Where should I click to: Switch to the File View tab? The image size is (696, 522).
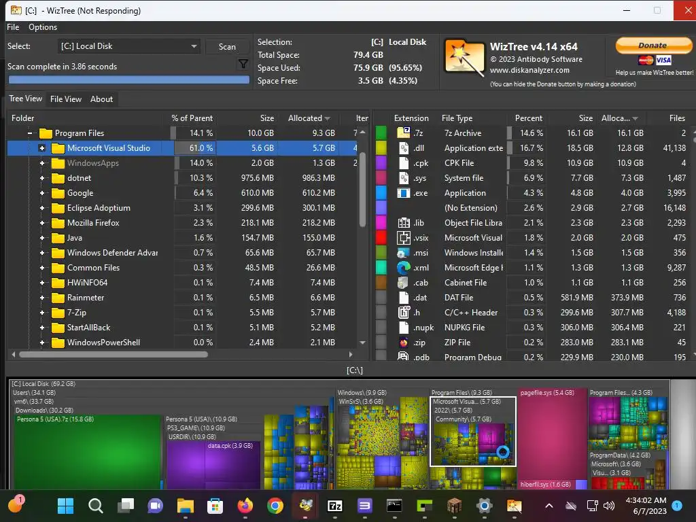[x=66, y=99]
